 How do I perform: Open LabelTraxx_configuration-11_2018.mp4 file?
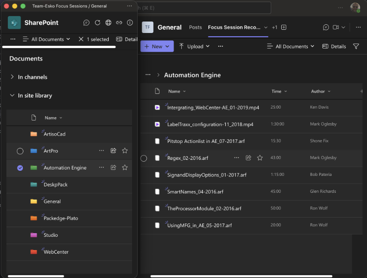(x=210, y=125)
